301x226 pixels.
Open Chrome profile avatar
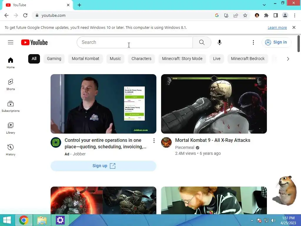[x=285, y=15]
